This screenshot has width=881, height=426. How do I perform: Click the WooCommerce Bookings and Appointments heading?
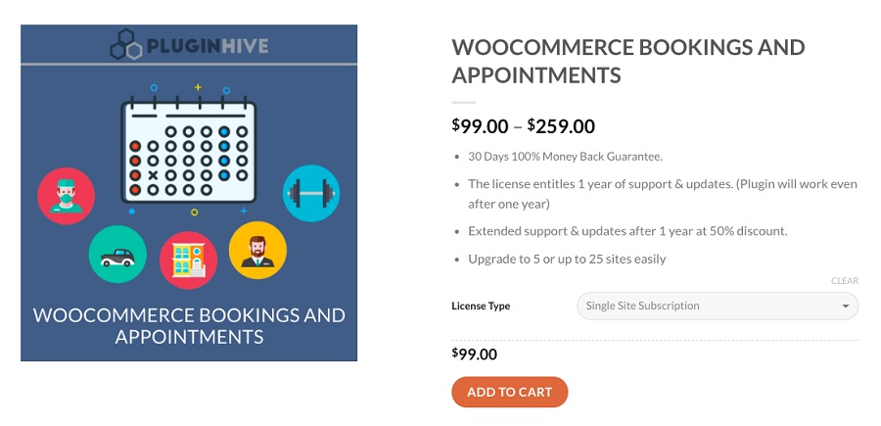coord(627,61)
